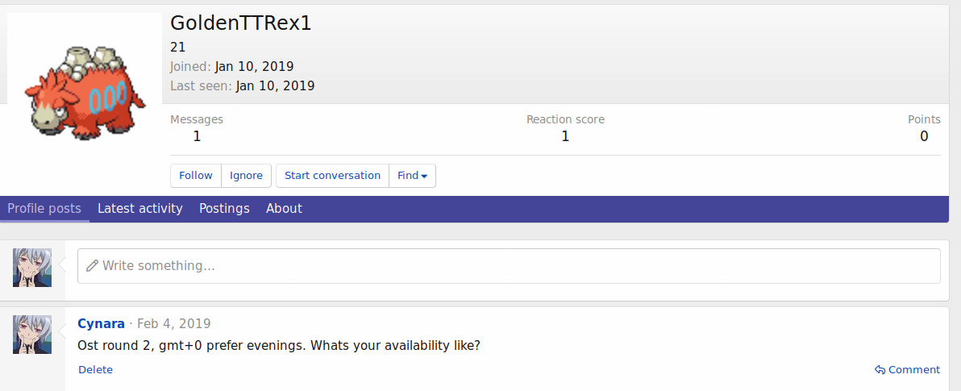Viewport: 961px width, 391px height.
Task: Follow the user GoldenTTRex1
Action: point(196,176)
